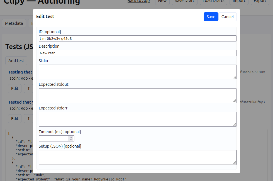Click the Description field containing New test
This screenshot has width=273, height=181.
[x=138, y=53]
